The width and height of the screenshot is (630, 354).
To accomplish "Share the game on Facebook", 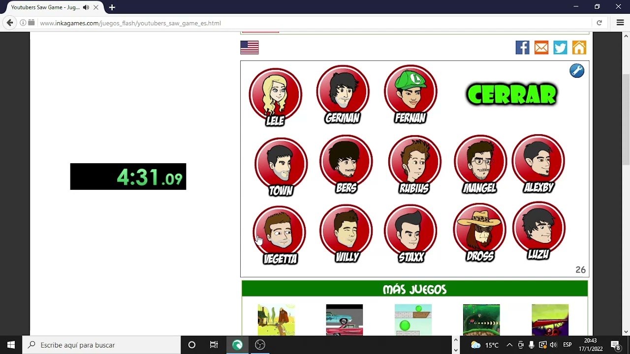I will [522, 48].
